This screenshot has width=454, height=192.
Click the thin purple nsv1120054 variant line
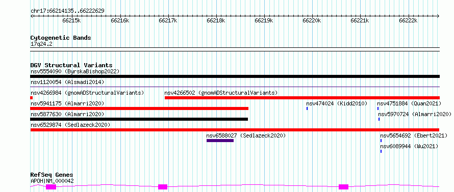pos(235,87)
